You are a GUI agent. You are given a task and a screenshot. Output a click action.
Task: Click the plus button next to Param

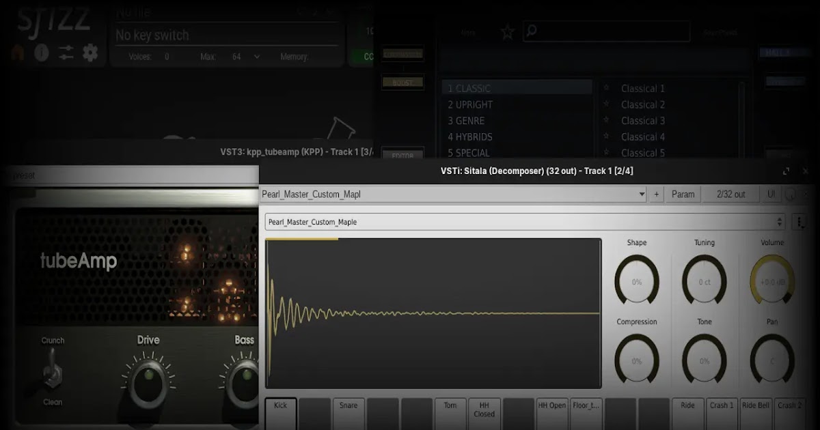657,195
